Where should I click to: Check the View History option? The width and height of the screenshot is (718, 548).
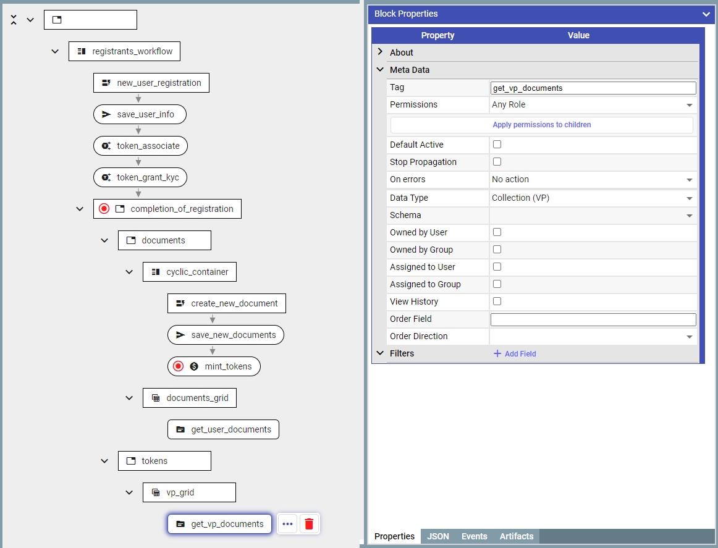point(497,301)
